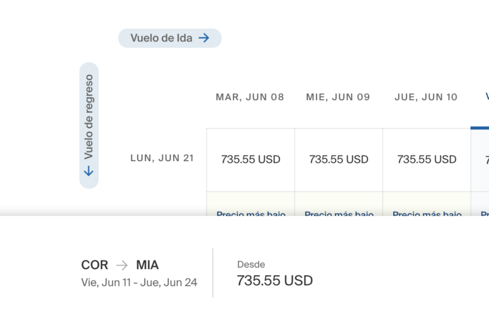489x327 pixels.
Task: Click the 735.55 USD total in the summary bar
Action: (x=274, y=281)
